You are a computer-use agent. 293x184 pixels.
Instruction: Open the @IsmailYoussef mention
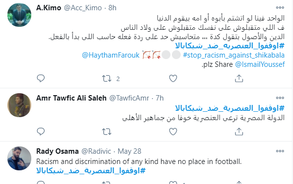(260, 64)
